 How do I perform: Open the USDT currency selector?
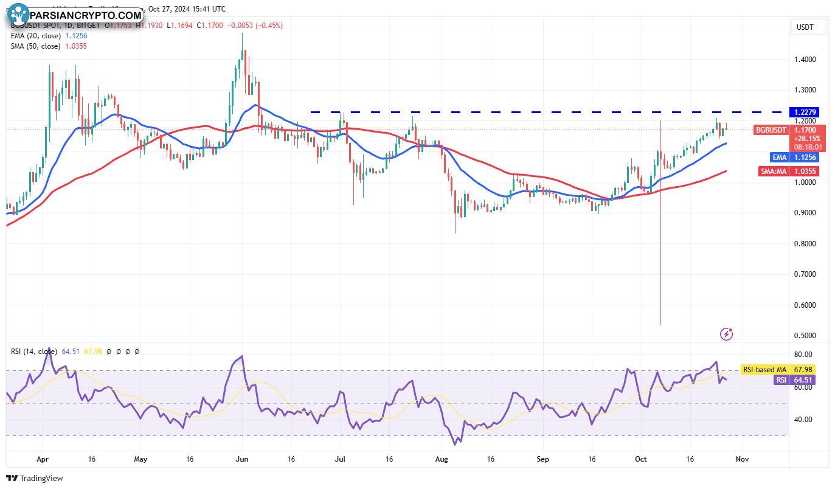(x=809, y=27)
